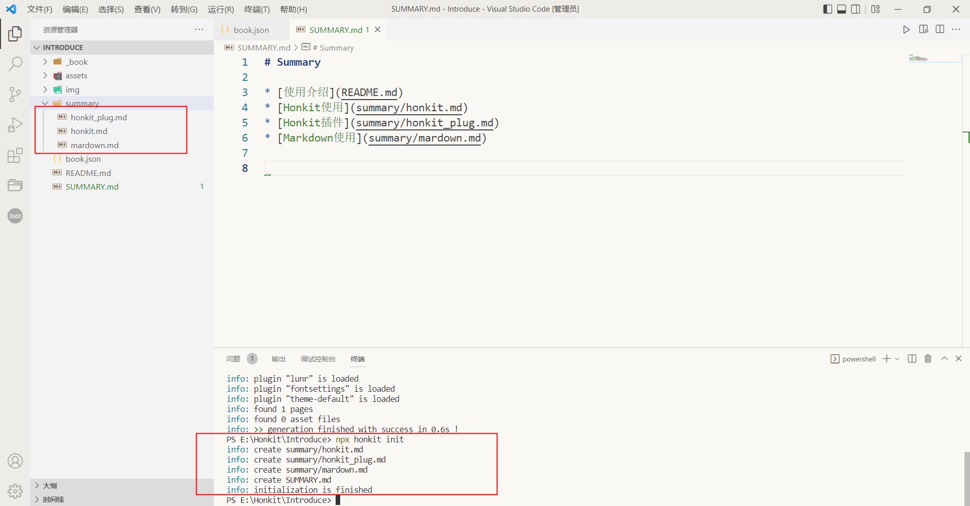Viewport: 970px width, 506px height.
Task: Switch to the book.json editor tab
Action: [251, 30]
